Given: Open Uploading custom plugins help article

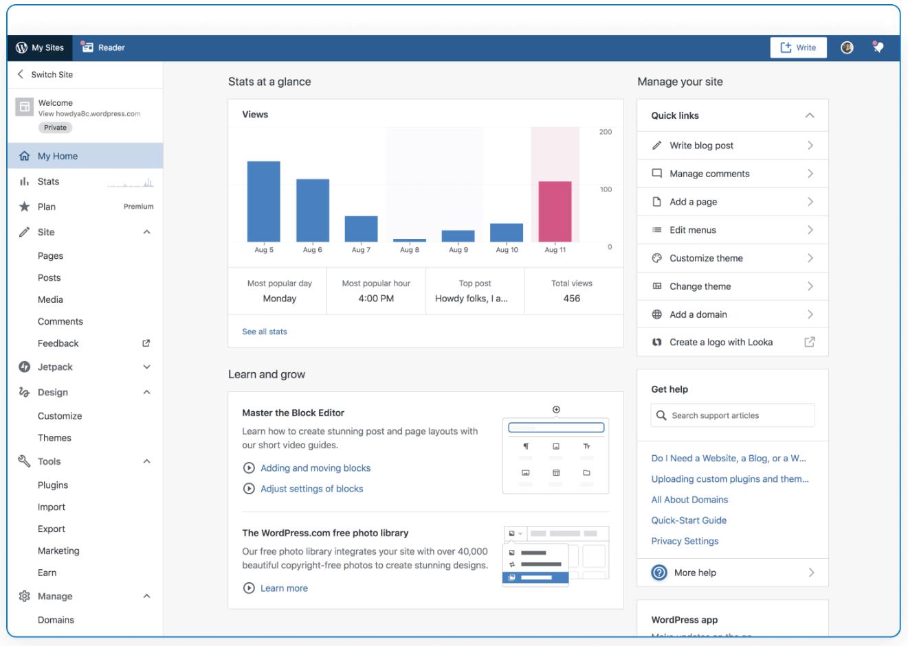Looking at the screenshot, I should click(x=730, y=479).
